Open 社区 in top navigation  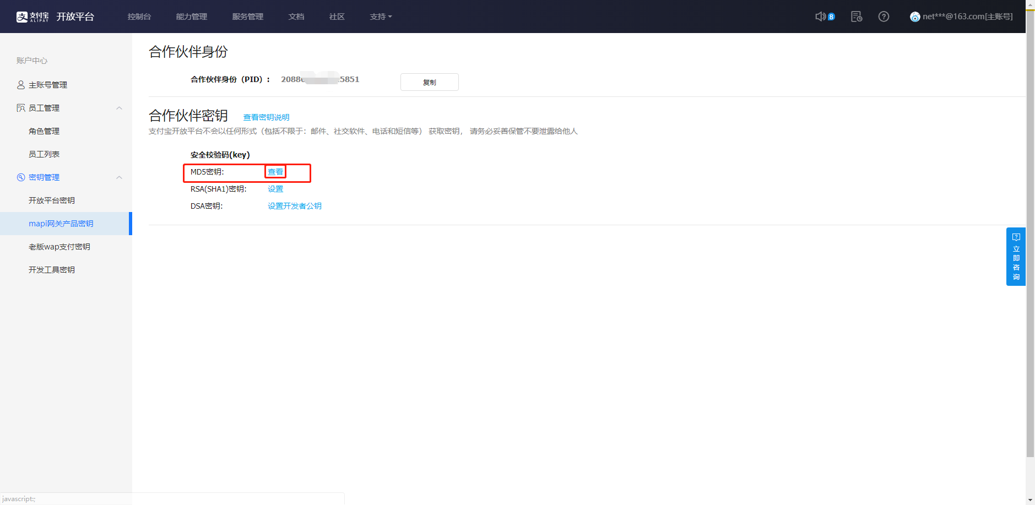tap(337, 17)
